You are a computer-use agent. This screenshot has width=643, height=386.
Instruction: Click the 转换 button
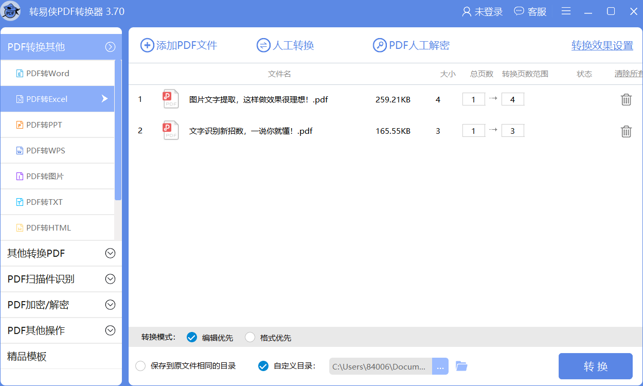(596, 366)
